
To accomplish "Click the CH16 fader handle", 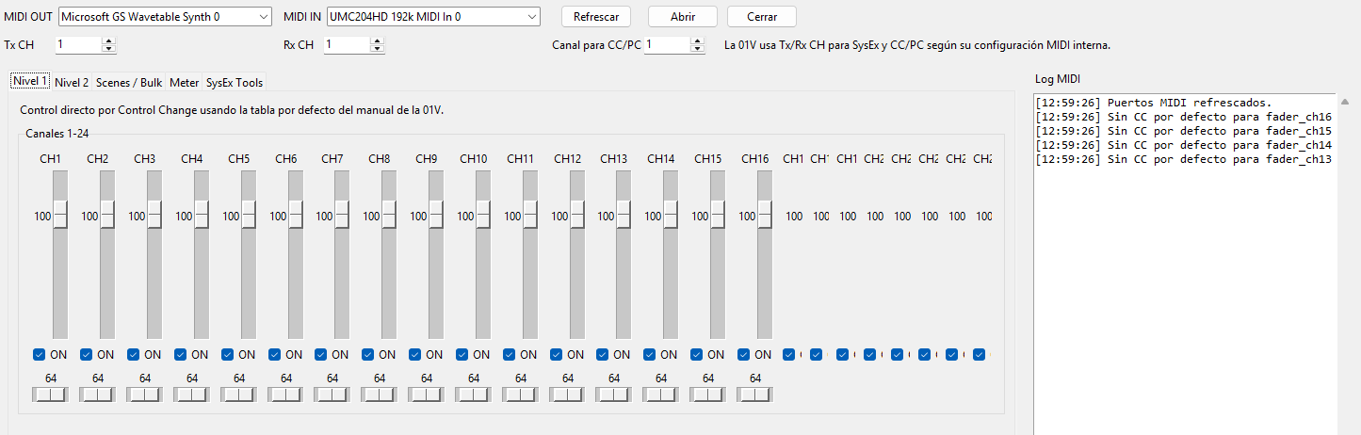I will pos(765,216).
